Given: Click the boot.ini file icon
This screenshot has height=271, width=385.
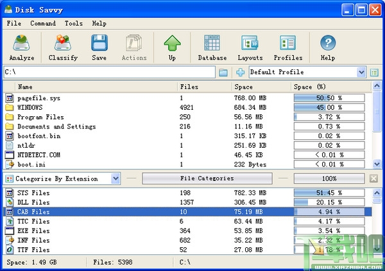Looking at the screenshot, I should coord(10,164).
